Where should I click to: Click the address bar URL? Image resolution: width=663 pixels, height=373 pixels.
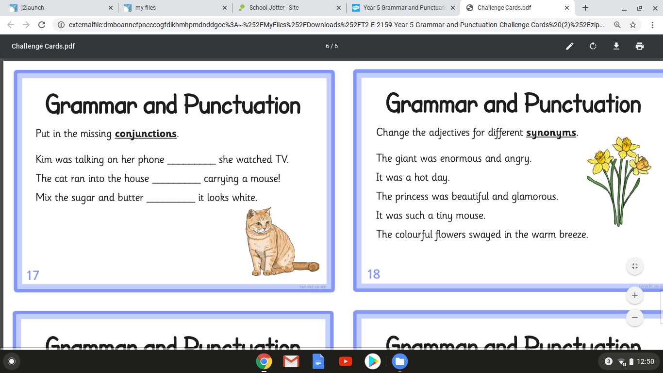point(337,25)
